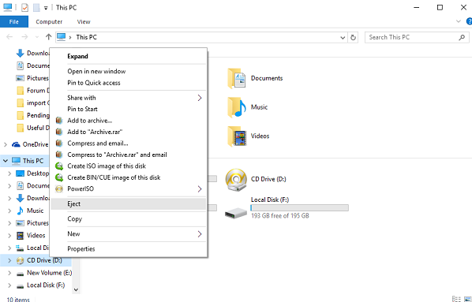Choose Expand in the context menu
Image resolution: width=472 pixels, height=302 pixels.
[x=128, y=56]
